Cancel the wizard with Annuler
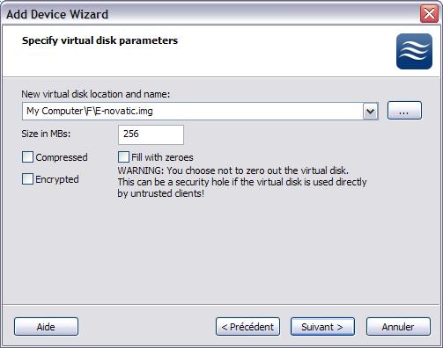This screenshot has height=348, width=443. click(x=398, y=327)
